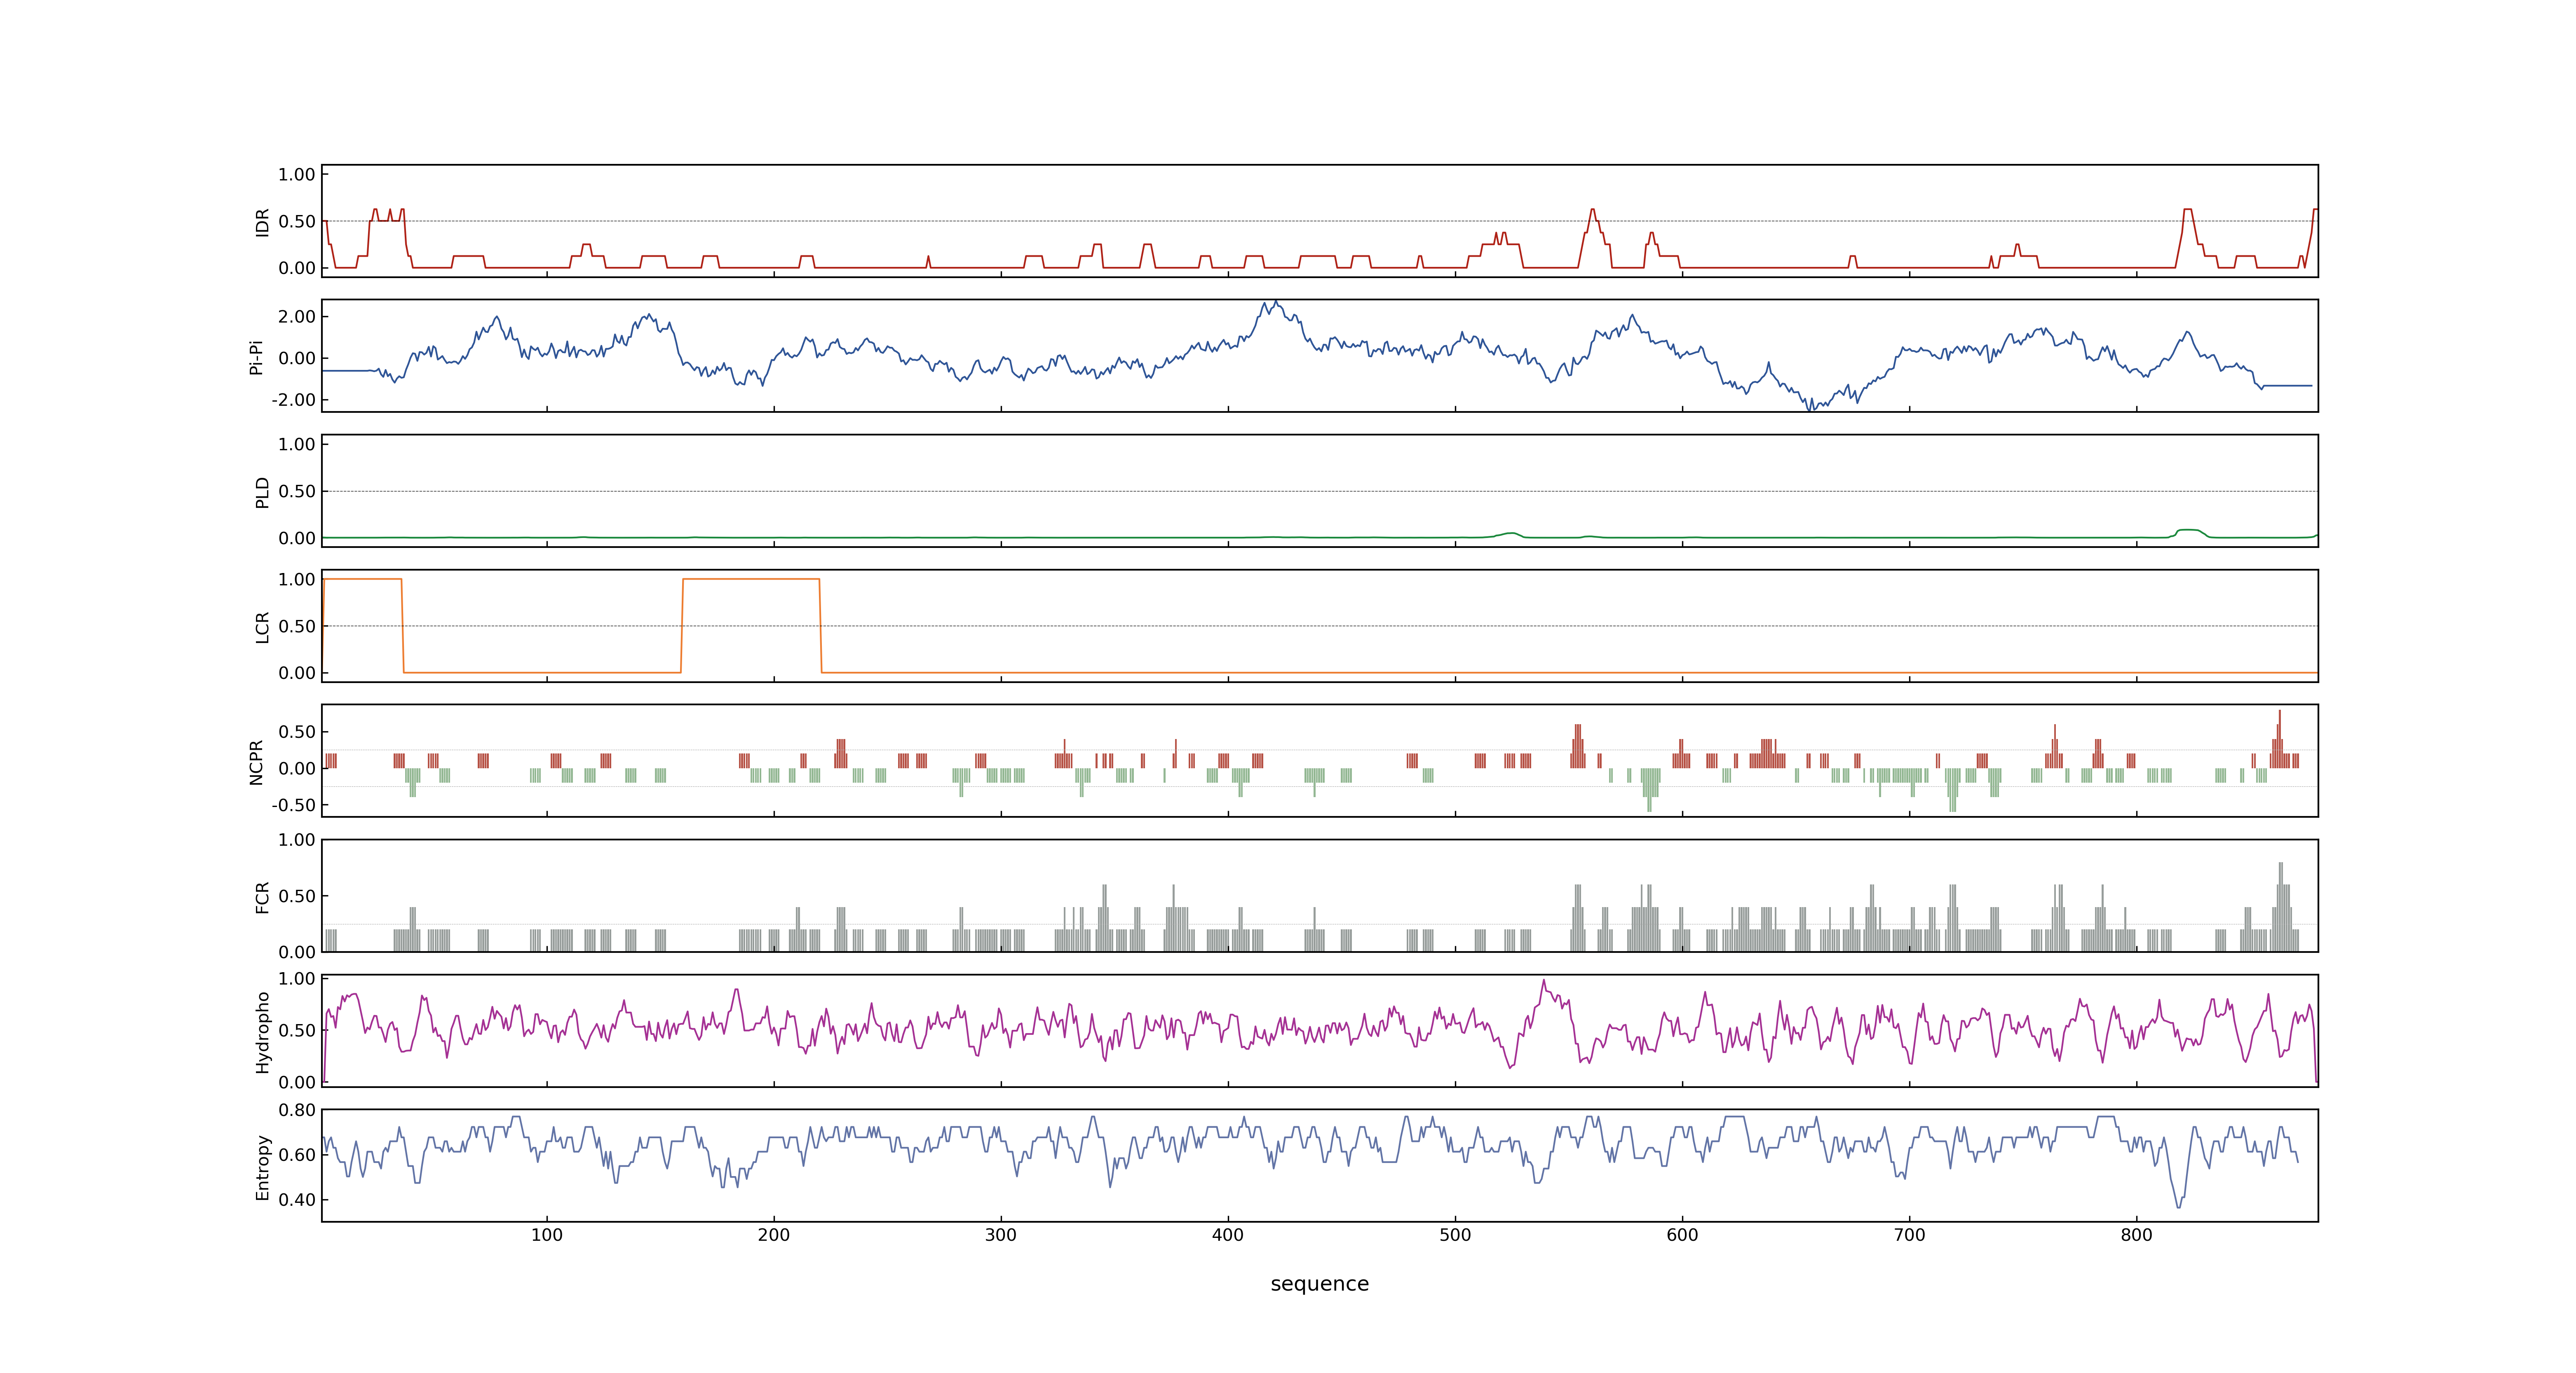2576x1373 pixels.
Task: Click the deepest green NCPR bar near 718
Action: point(1952,789)
